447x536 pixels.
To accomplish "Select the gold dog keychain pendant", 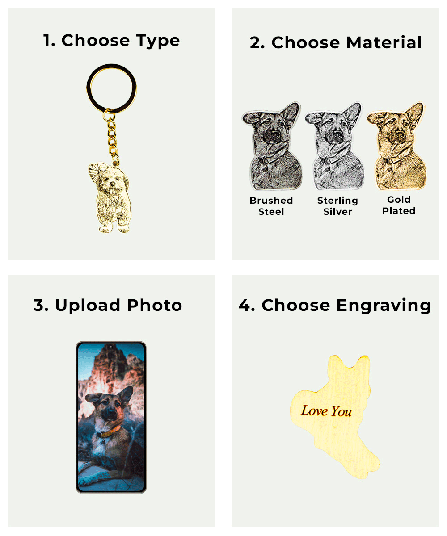I will pyautogui.click(x=109, y=197).
